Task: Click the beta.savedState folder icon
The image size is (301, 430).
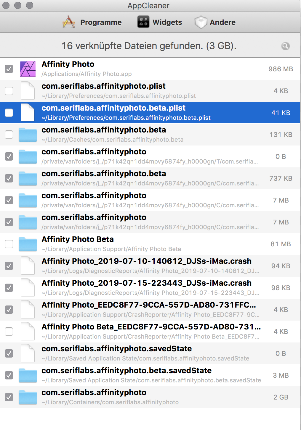Action: tap(28, 375)
